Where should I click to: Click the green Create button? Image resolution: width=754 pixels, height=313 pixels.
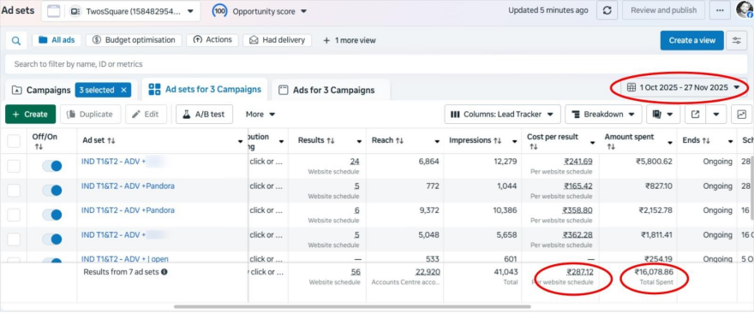coord(30,115)
